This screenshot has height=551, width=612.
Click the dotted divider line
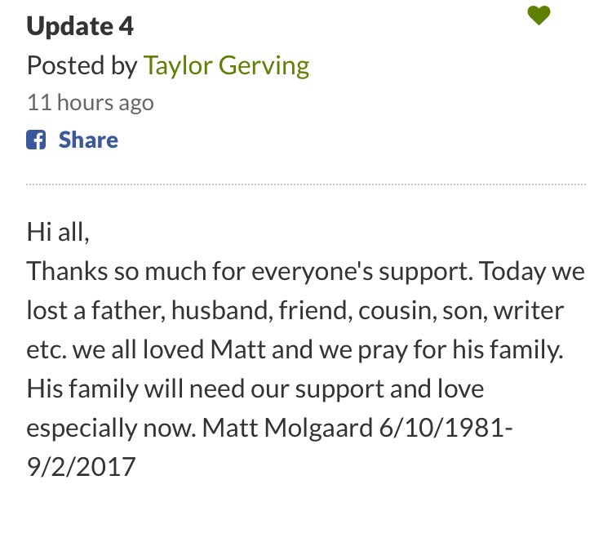coord(306,184)
